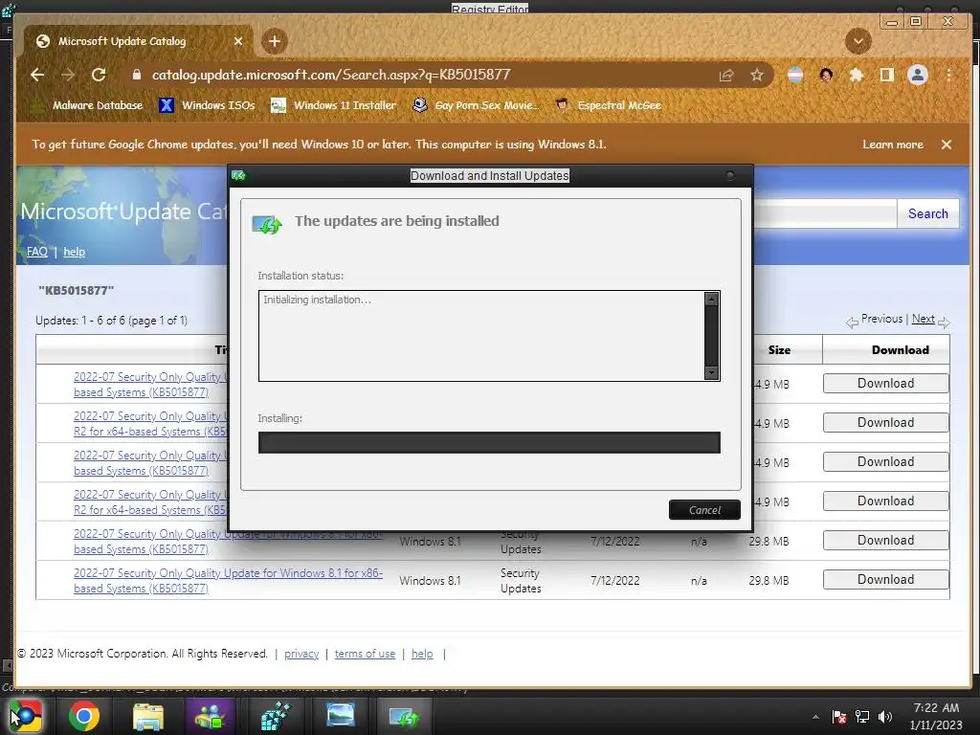
Task: Click Learn more in Chrome infobar
Action: 893,145
